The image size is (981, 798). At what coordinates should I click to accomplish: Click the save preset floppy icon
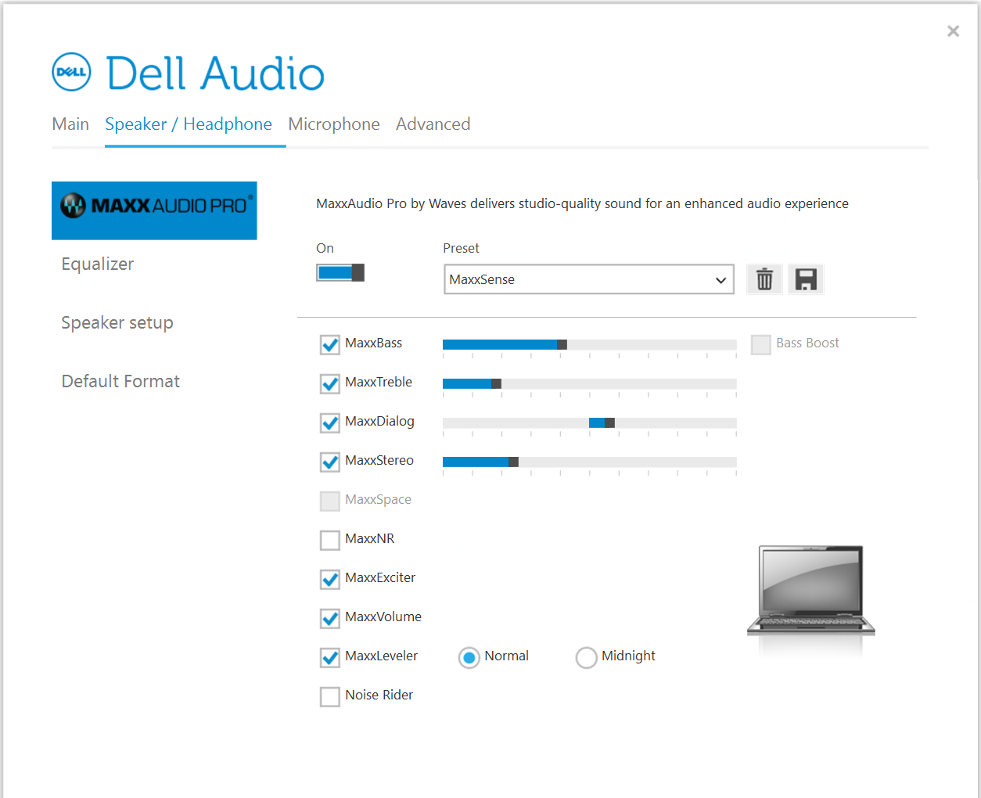tap(806, 279)
